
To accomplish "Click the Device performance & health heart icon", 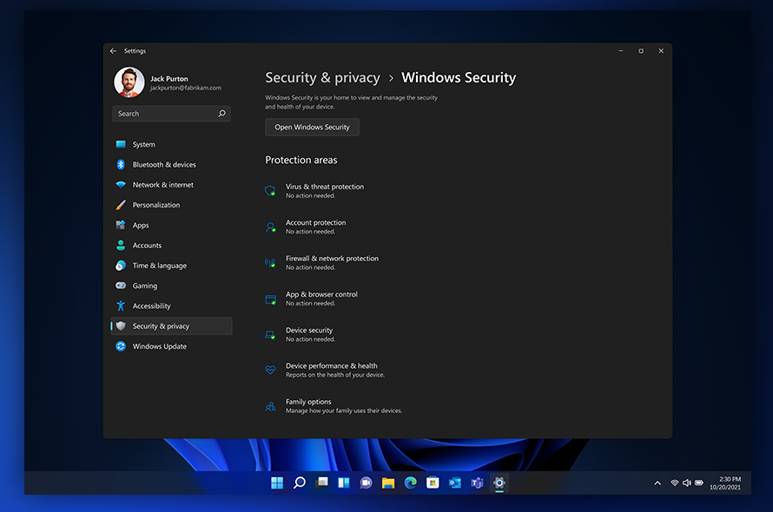I will point(270,370).
